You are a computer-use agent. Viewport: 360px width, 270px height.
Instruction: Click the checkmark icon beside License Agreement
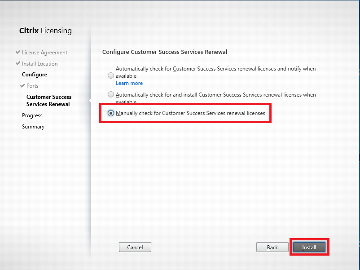pos(18,53)
